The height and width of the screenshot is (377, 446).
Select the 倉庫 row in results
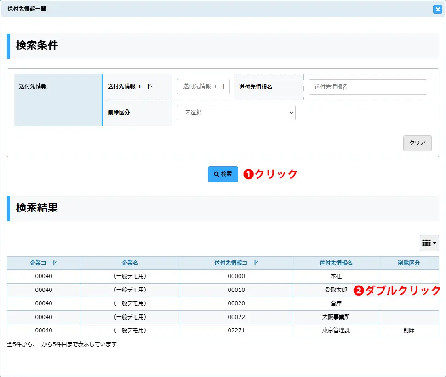click(x=336, y=303)
